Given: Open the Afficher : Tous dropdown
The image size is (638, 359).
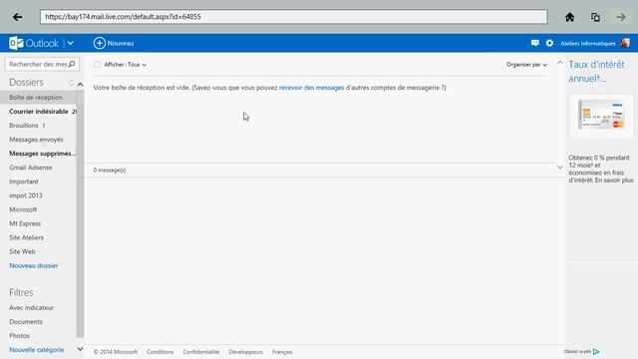Looking at the screenshot, I should click(x=125, y=65).
